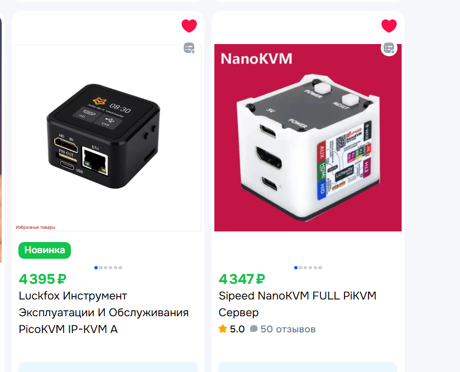Click light blue button under Sipeed card
The width and height of the screenshot is (460, 372).
coord(308,367)
